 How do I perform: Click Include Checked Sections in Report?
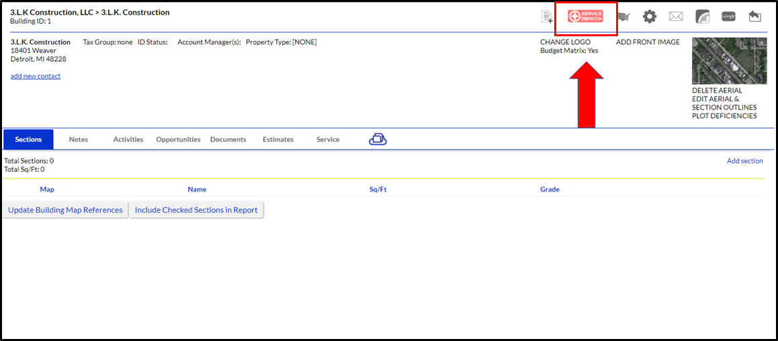pos(196,210)
